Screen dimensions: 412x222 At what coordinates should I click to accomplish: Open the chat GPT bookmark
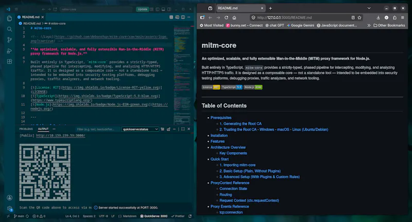[x=274, y=25]
